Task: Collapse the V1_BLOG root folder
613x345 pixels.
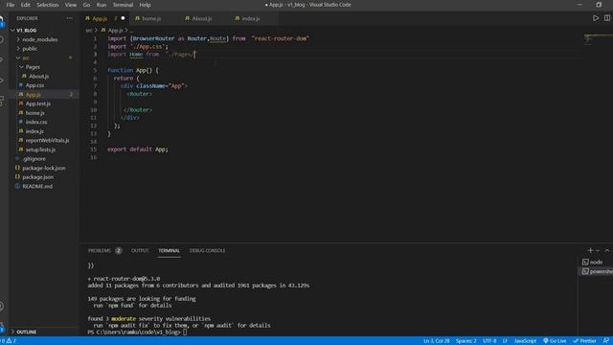Action: [26, 30]
